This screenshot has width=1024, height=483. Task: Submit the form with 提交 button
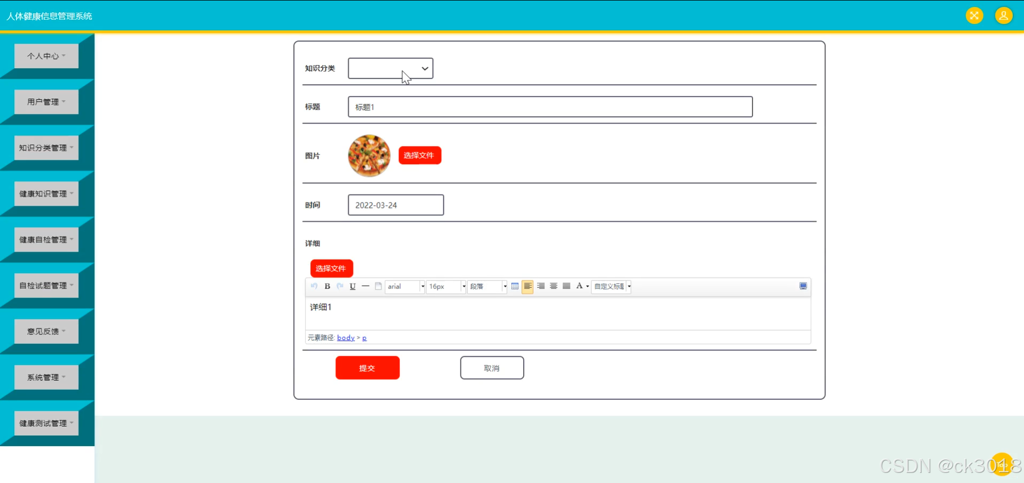[x=367, y=368]
